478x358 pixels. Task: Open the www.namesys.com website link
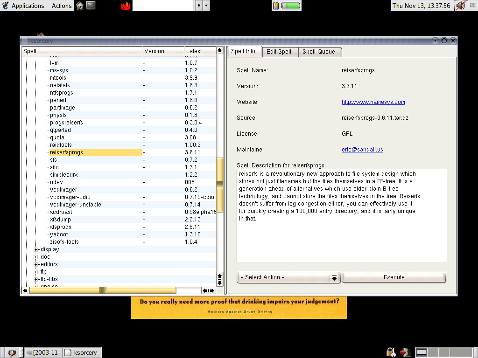pyautogui.click(x=373, y=102)
